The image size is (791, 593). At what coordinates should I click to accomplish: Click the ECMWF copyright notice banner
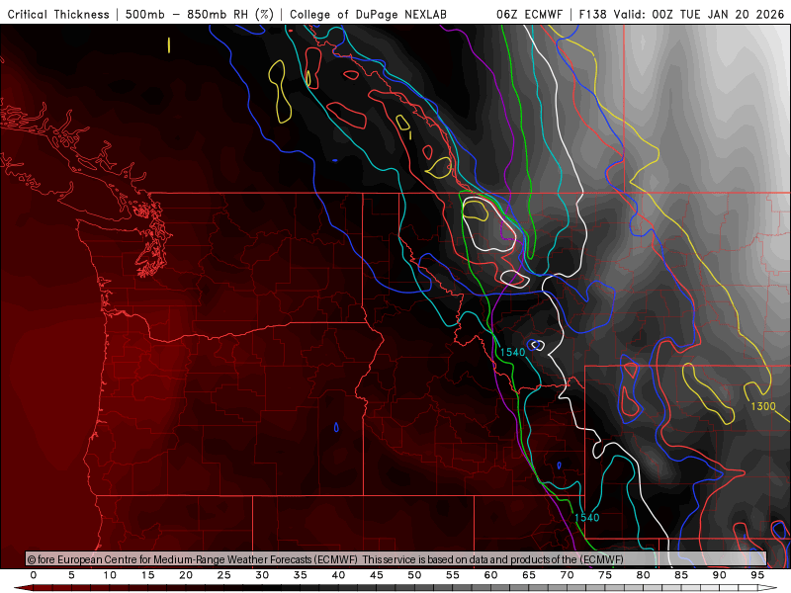(396, 559)
